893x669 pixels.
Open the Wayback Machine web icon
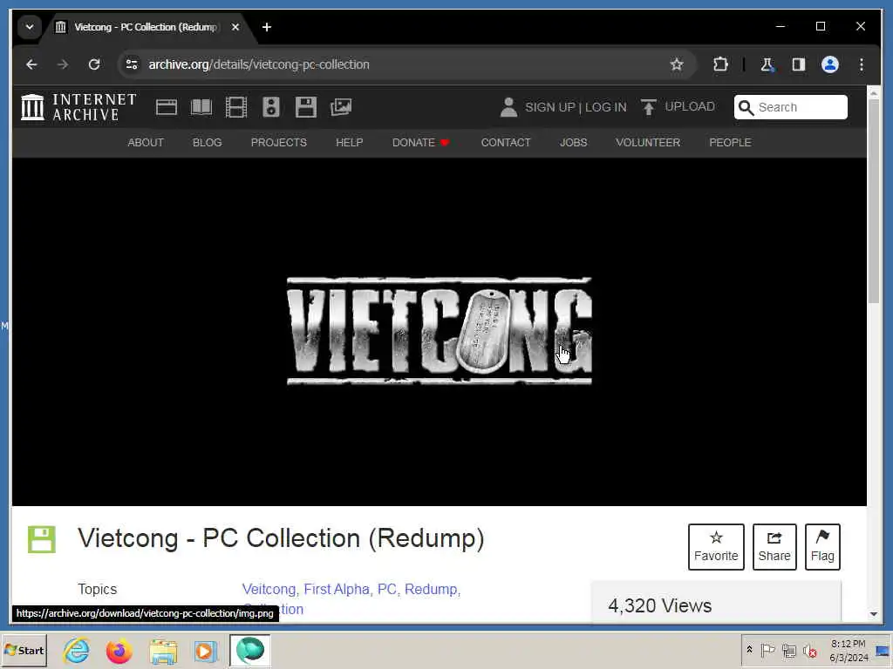point(167,107)
